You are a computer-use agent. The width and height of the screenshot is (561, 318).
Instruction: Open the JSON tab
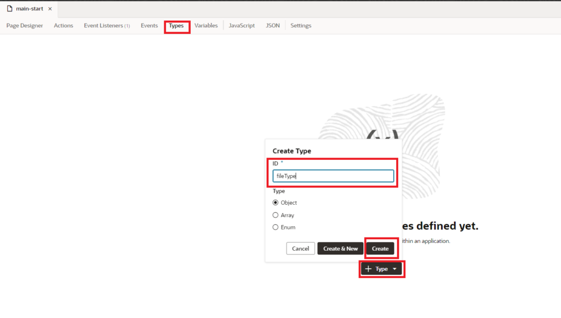(x=272, y=25)
